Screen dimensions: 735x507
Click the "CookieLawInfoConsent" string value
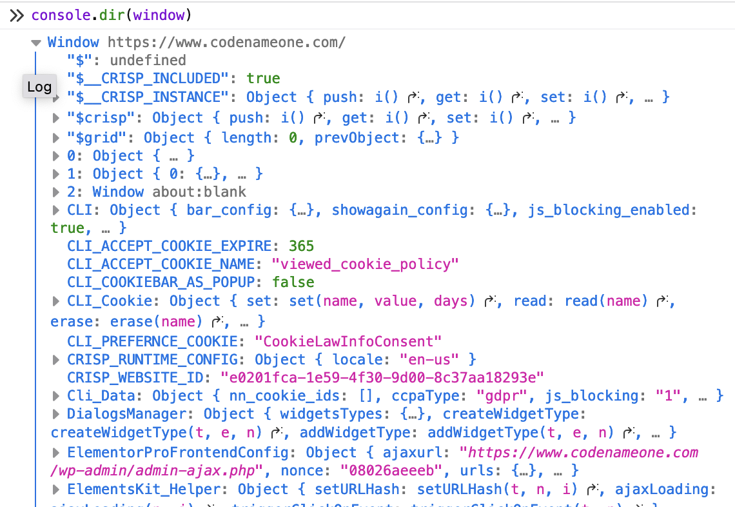[348, 341]
